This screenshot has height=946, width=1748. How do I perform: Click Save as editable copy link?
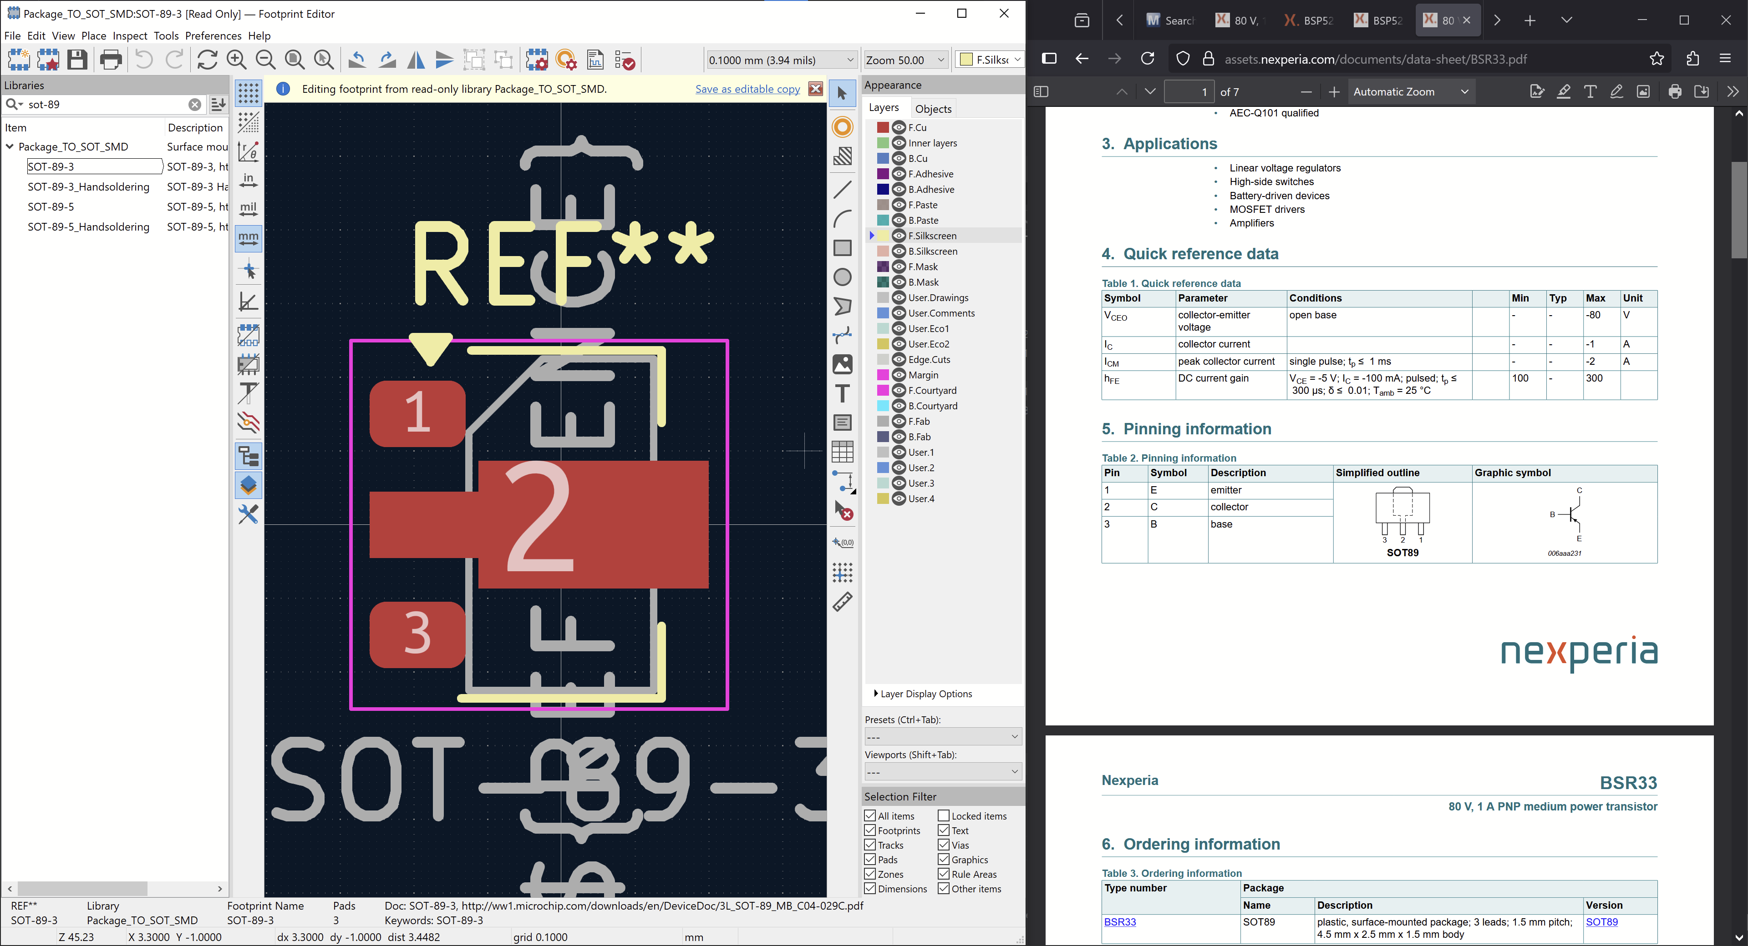click(x=747, y=89)
